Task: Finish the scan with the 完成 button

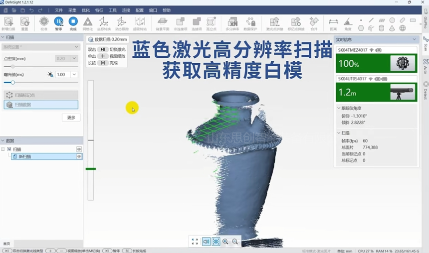Action: click(x=73, y=23)
